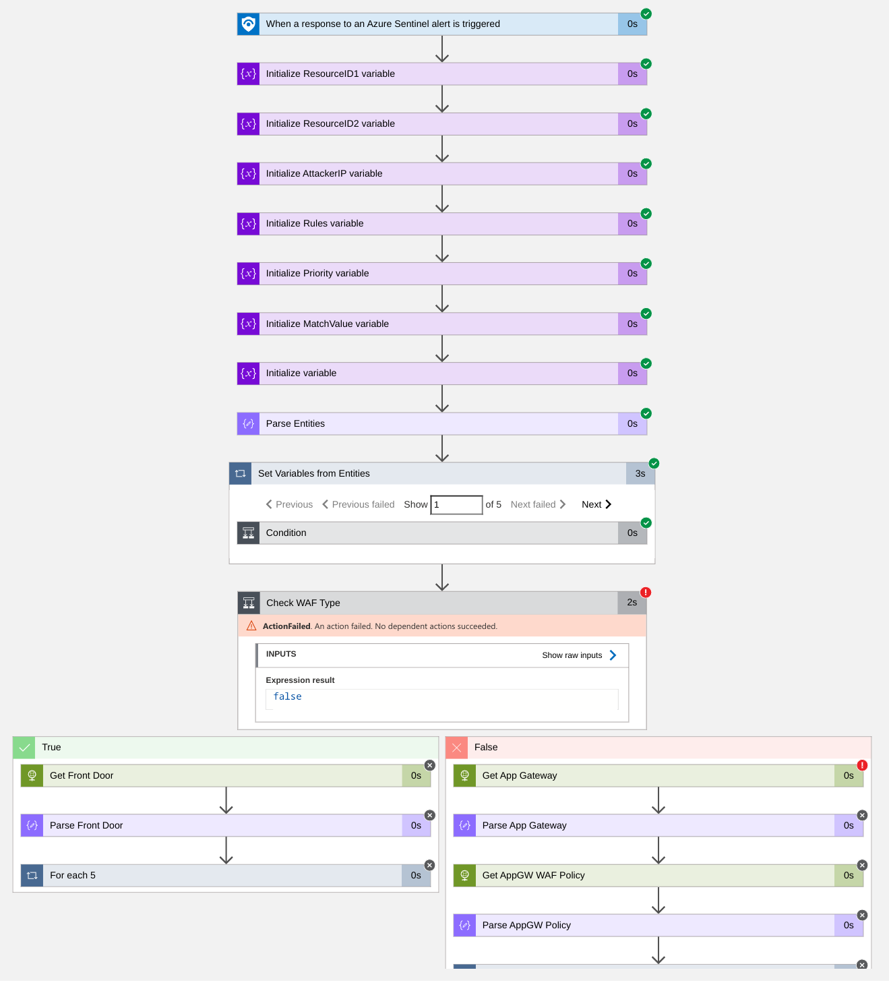This screenshot has width=889, height=991.
Task: Click the code icon on Parse Entities
Action: (248, 423)
